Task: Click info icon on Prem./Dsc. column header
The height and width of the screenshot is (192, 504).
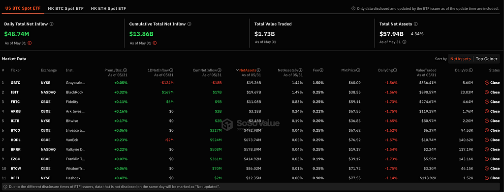Action: [x=126, y=70]
